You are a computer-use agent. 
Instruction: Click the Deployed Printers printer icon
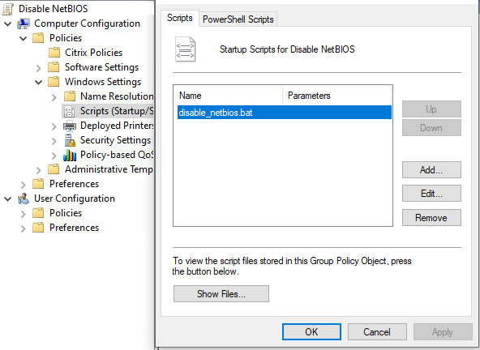[70, 126]
